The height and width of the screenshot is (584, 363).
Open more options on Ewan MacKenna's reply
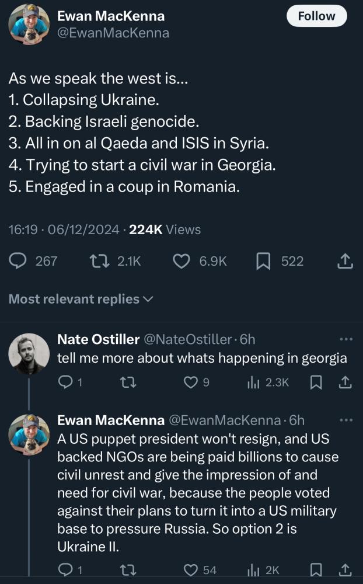coord(345,420)
